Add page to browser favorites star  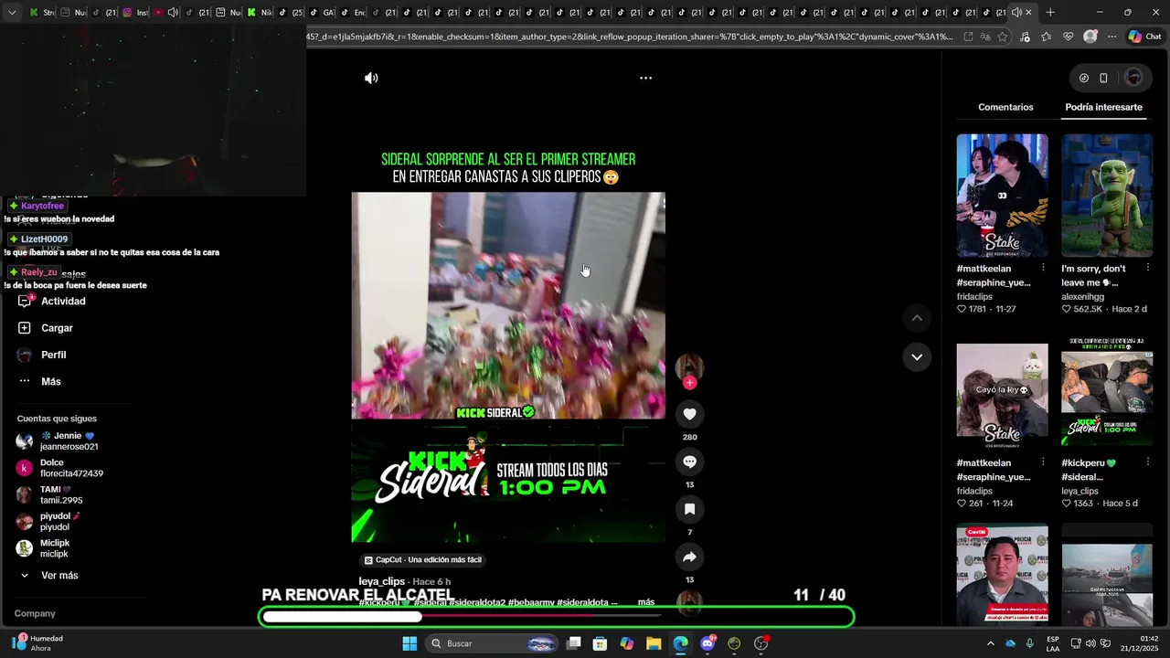tap(1003, 37)
